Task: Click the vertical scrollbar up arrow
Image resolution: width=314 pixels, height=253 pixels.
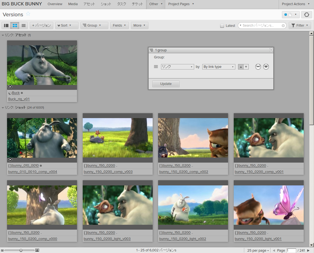Action: pyautogui.click(x=311, y=33)
